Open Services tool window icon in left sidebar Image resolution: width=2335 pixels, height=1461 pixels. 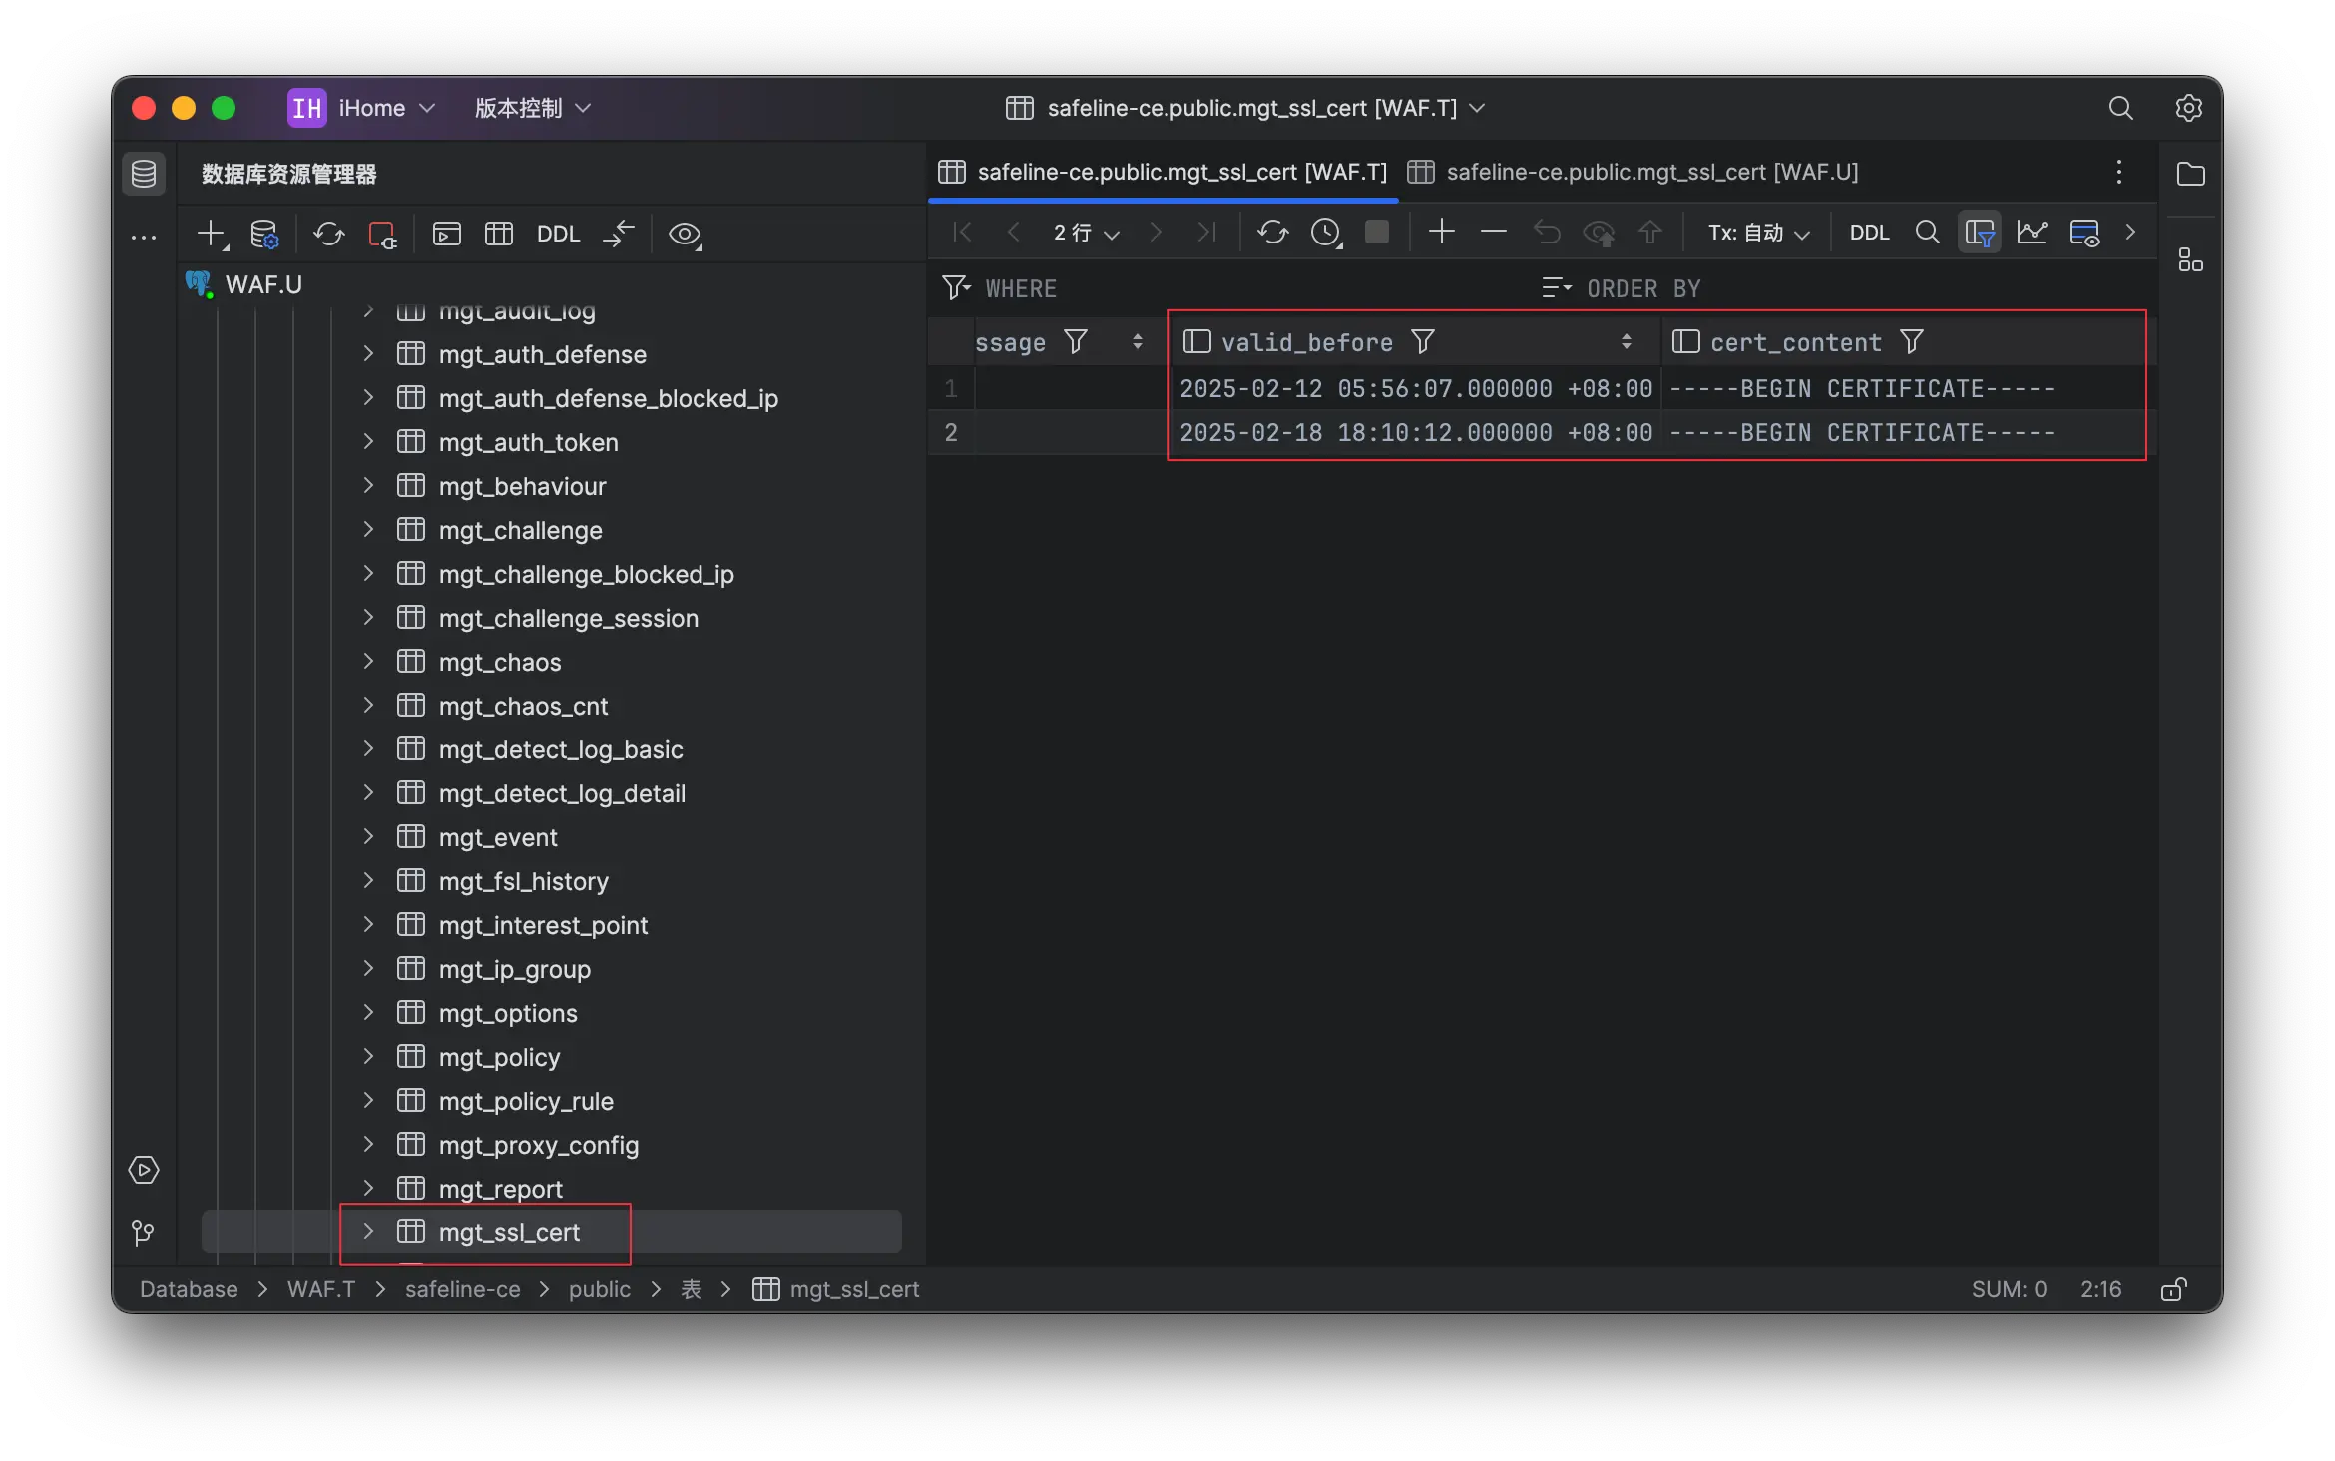pyautogui.click(x=144, y=1170)
